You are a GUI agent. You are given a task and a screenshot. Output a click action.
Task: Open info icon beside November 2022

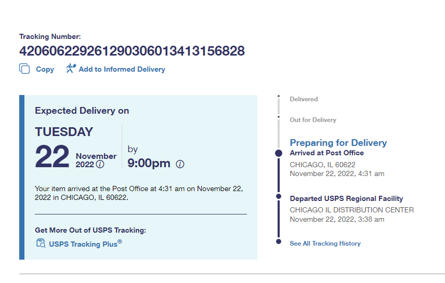[x=100, y=165]
